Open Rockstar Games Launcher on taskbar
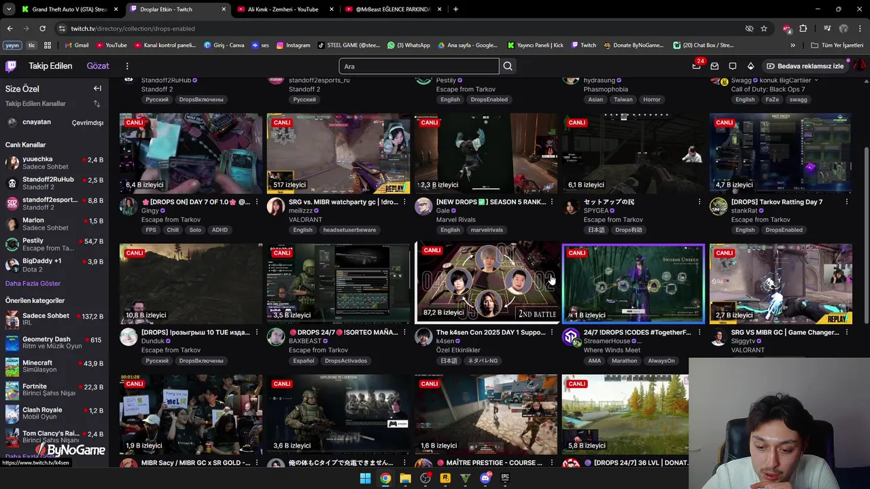This screenshot has width=870, height=489. [x=445, y=478]
